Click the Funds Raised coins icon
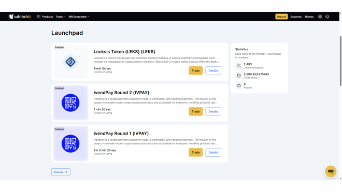Viewport: 342px width, 192px height. click(238, 76)
